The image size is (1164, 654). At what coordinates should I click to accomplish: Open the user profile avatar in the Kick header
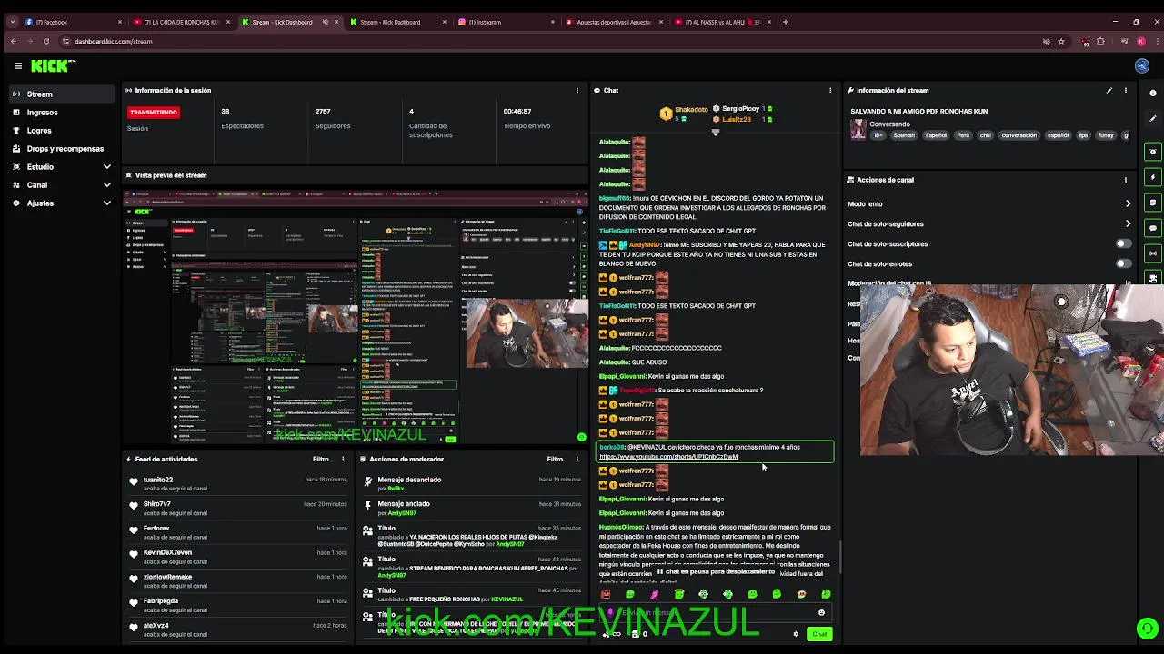[1142, 65]
